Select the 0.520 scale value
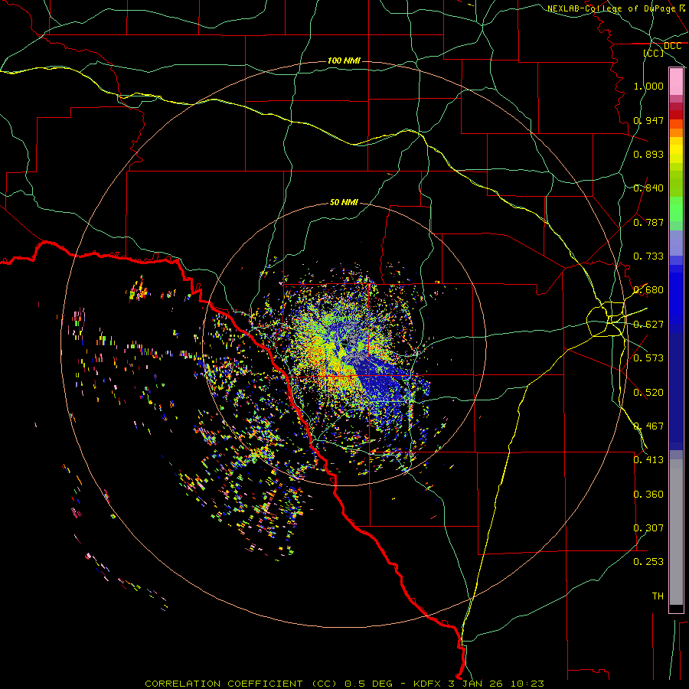This screenshot has height=689, width=689. tap(648, 393)
